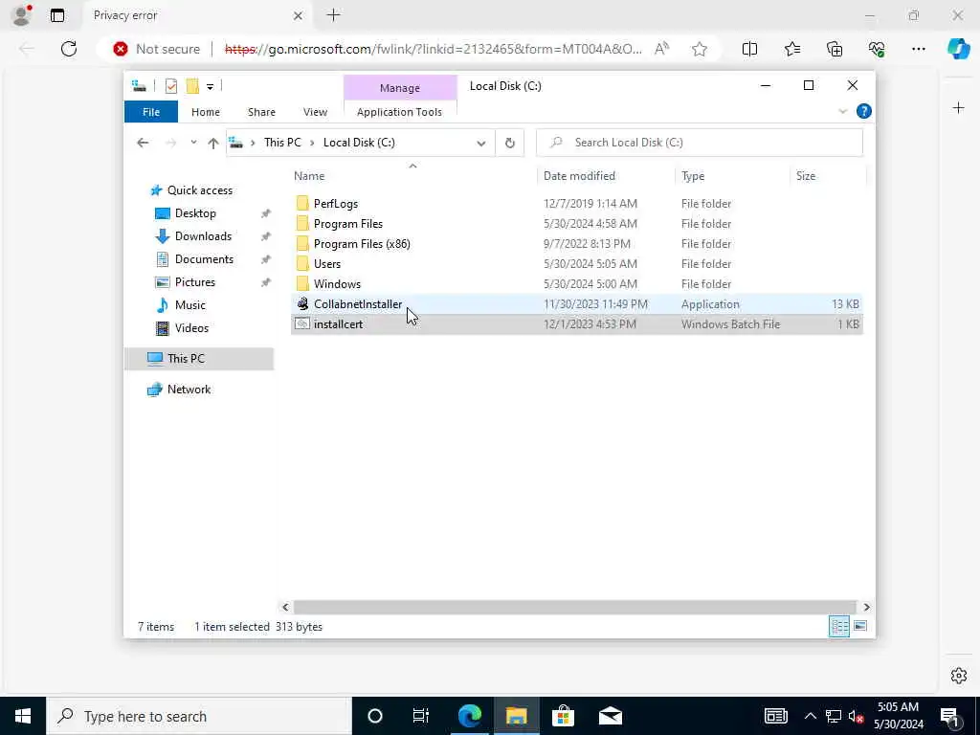This screenshot has width=980, height=735.
Task: Open the File menu in Explorer
Action: coord(151,112)
